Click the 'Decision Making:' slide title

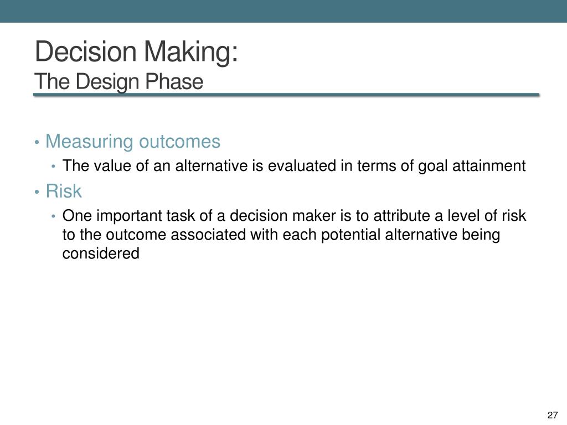(x=136, y=52)
